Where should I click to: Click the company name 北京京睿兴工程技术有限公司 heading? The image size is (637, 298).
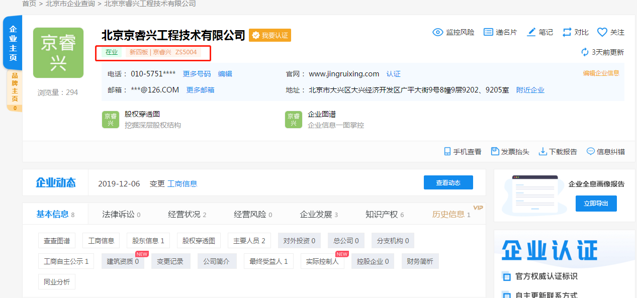click(173, 35)
